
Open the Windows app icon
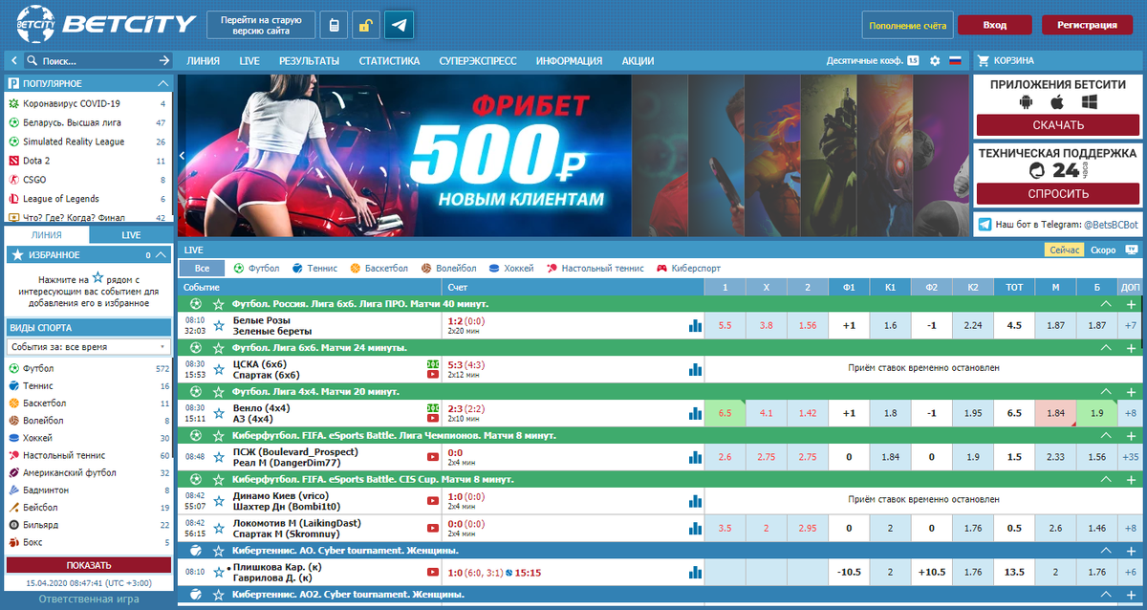1089,101
